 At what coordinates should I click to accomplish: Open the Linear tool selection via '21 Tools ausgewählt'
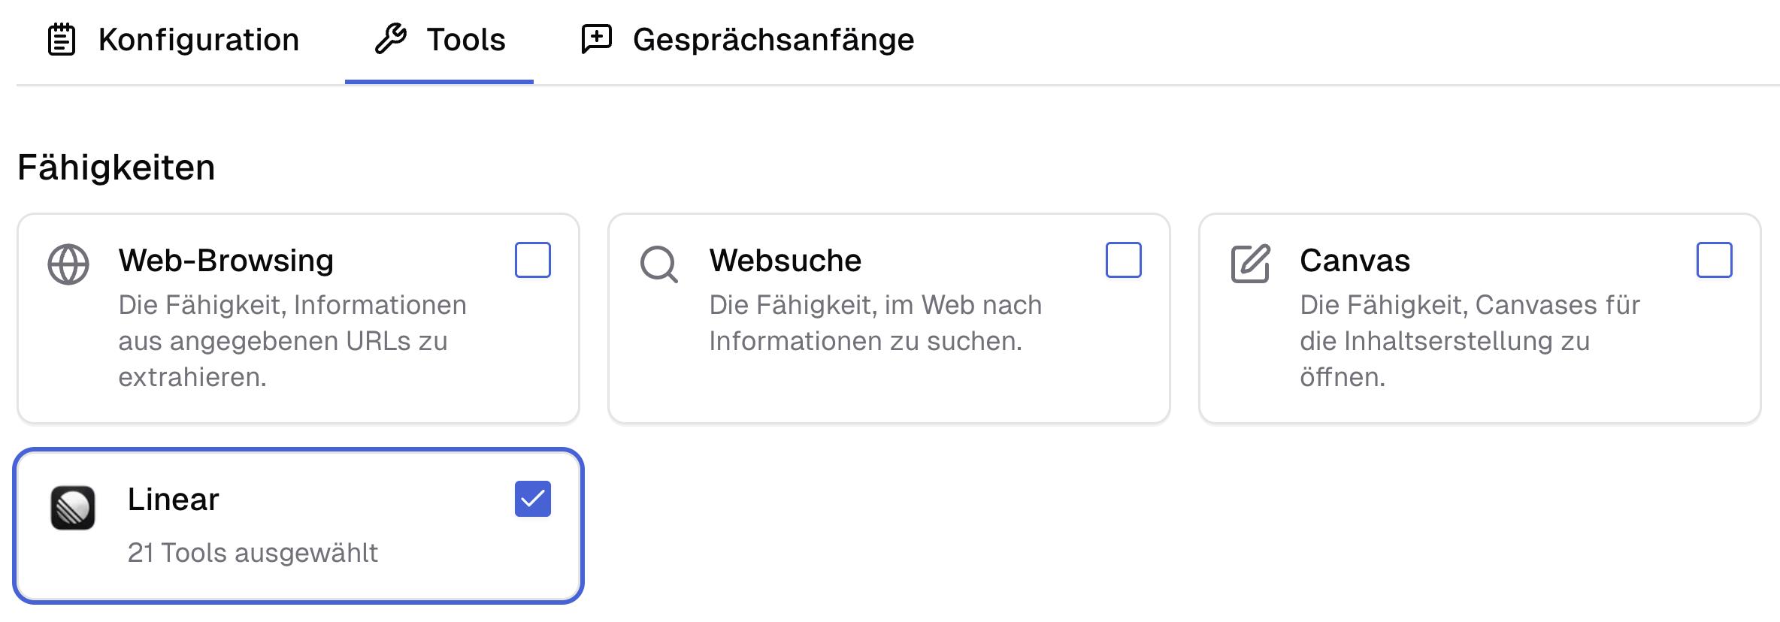point(254,552)
